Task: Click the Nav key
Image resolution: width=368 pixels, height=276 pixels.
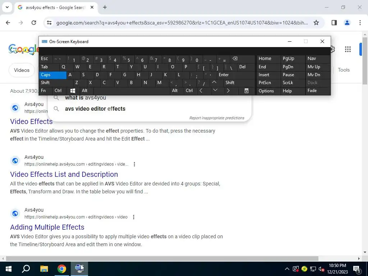Action: tap(318, 59)
